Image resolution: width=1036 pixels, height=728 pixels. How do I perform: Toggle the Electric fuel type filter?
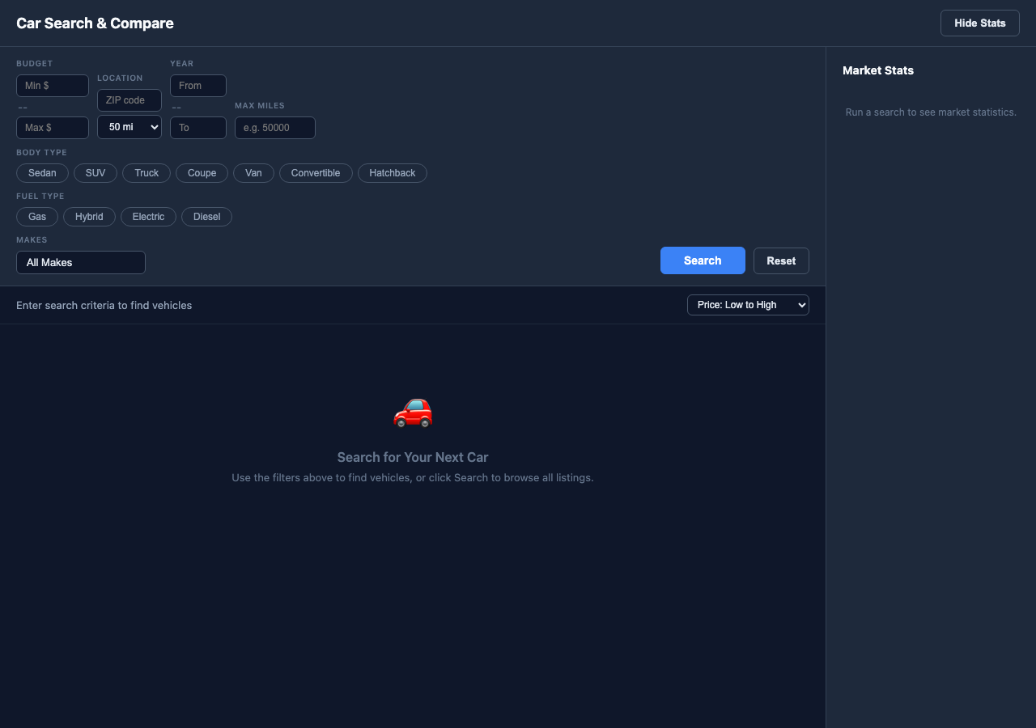click(x=148, y=216)
